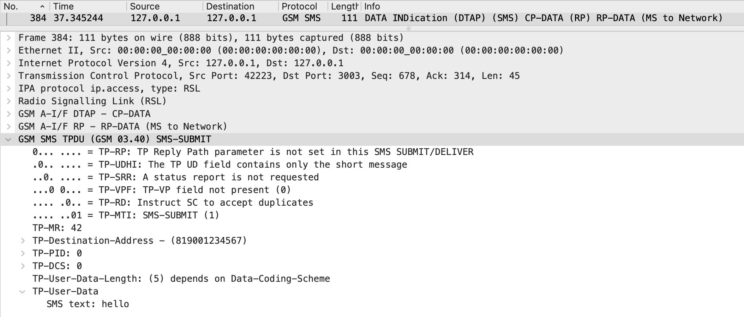Collapse the GSM SMS TPDU section

pos(8,139)
